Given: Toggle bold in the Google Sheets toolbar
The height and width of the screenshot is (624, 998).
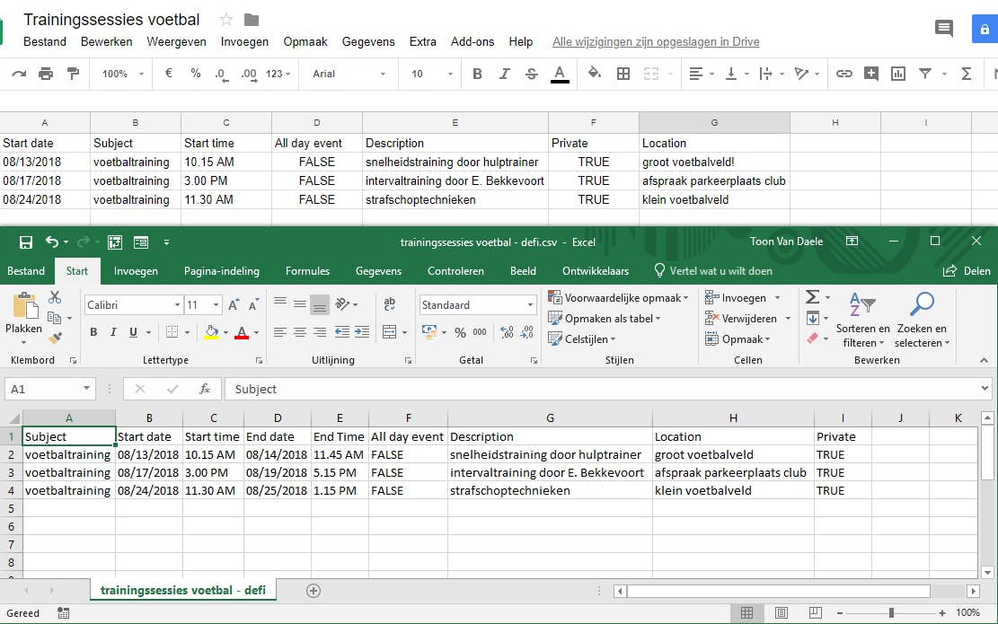Looking at the screenshot, I should (477, 74).
